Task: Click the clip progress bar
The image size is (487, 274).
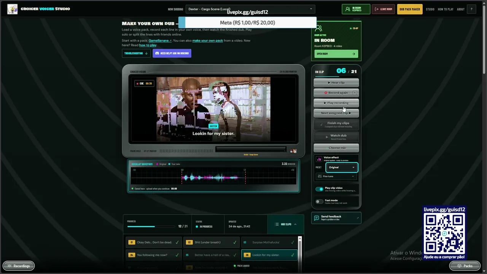Action: tap(151, 226)
